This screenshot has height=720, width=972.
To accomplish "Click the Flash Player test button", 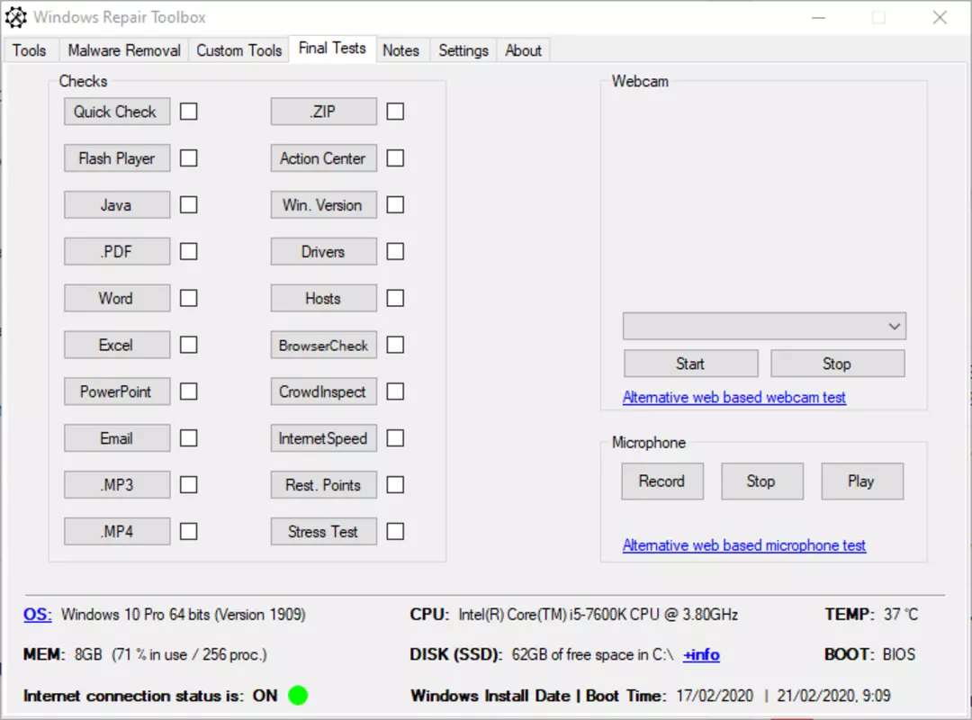I will coord(117,158).
